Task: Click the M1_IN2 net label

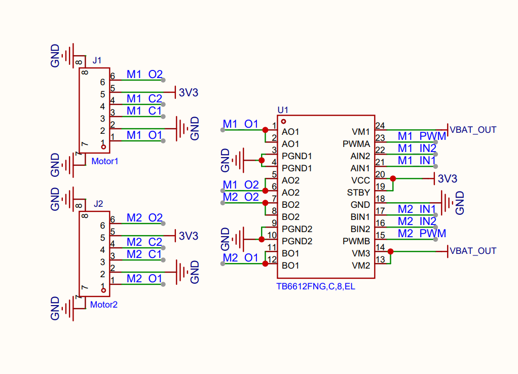Action: click(417, 148)
